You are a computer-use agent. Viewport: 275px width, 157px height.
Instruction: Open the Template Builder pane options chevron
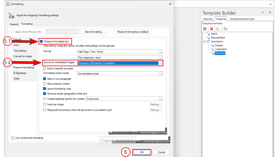(x=263, y=12)
